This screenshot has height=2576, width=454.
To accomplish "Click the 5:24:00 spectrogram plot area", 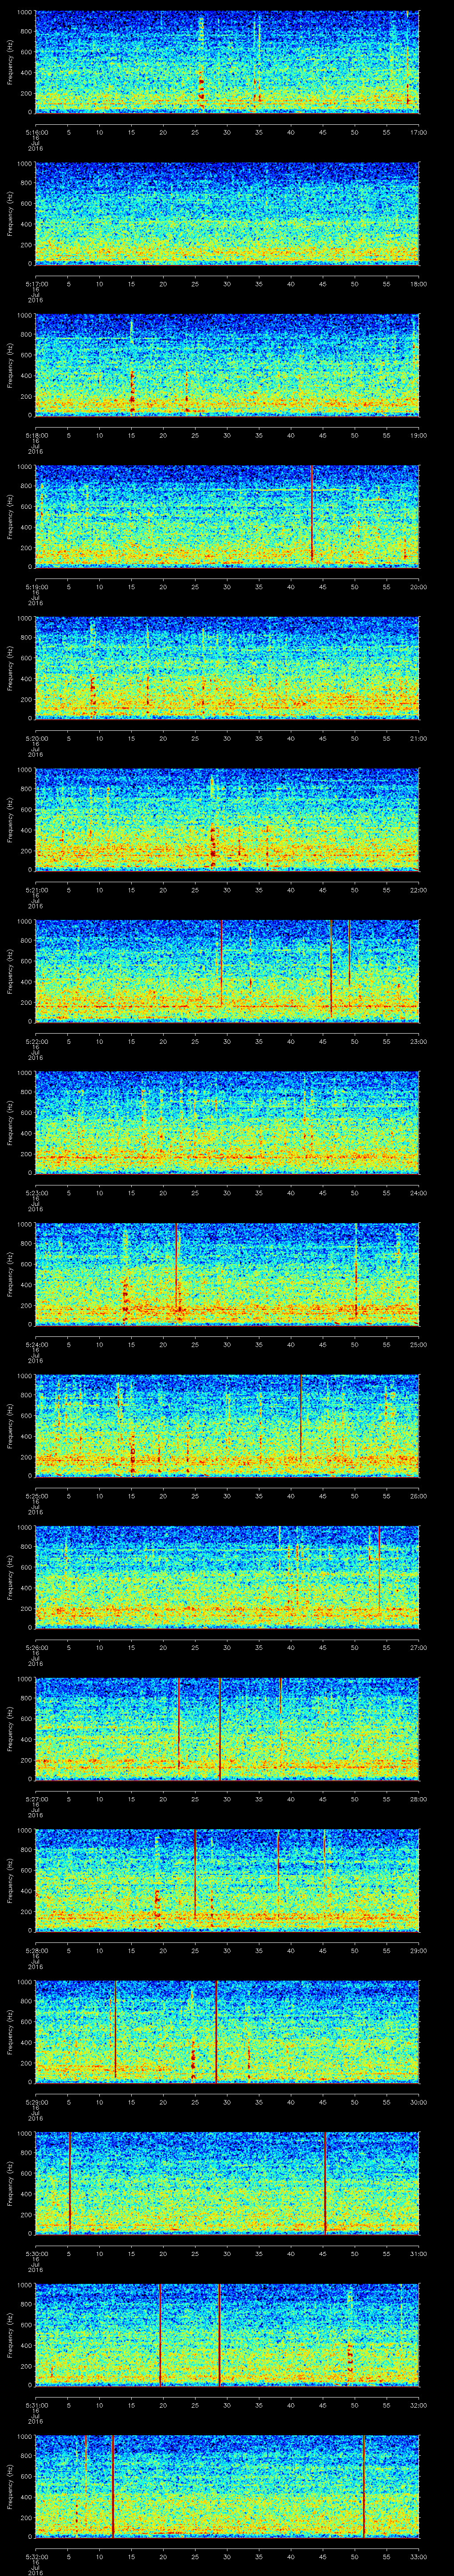I will 227,1273.
